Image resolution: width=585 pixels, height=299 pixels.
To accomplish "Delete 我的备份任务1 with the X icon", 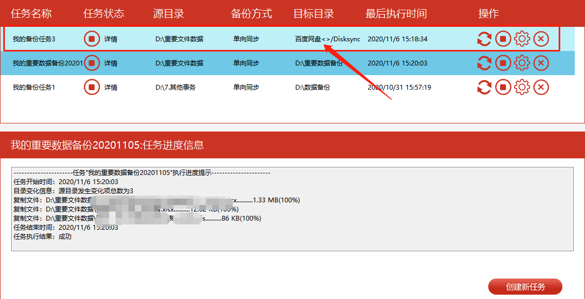I will pyautogui.click(x=541, y=87).
